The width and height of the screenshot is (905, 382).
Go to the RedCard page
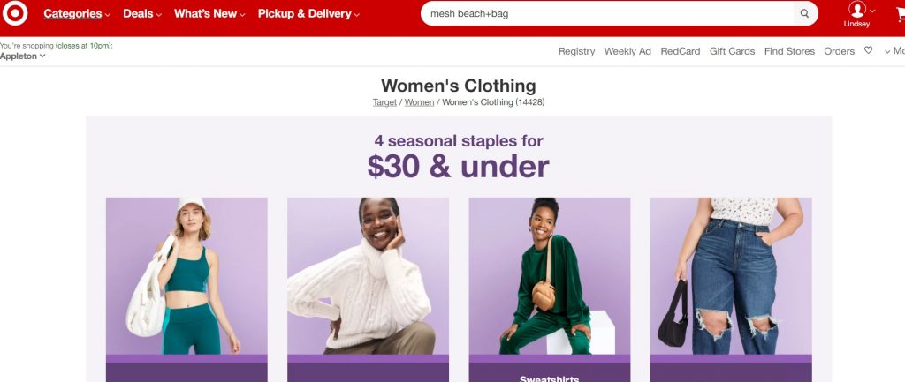point(680,51)
